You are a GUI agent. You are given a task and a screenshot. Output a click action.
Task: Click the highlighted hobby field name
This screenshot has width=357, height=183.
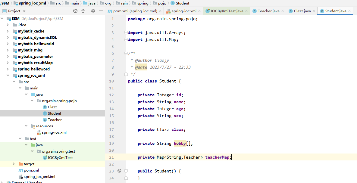180,143
